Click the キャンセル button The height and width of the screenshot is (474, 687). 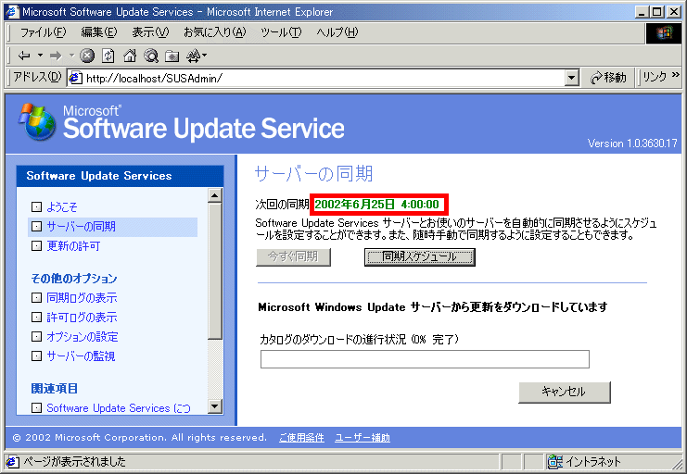(x=565, y=392)
